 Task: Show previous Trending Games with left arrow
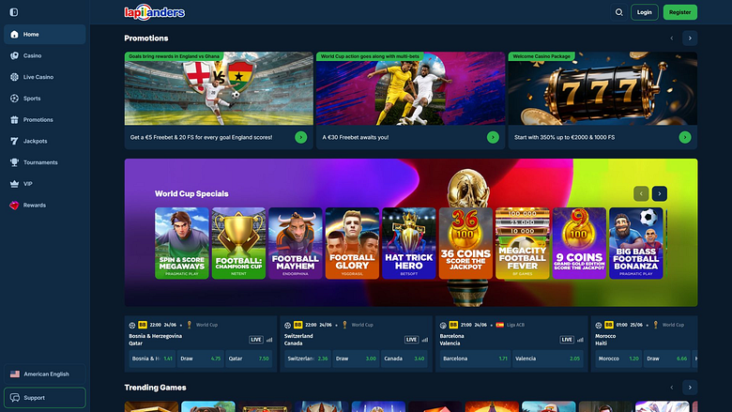(672, 388)
